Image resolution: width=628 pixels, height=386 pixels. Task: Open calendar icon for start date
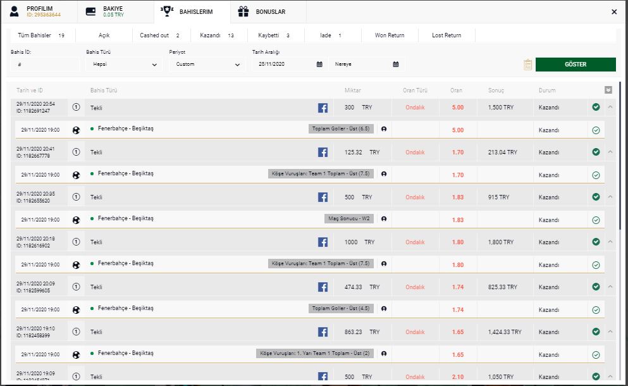[319, 64]
